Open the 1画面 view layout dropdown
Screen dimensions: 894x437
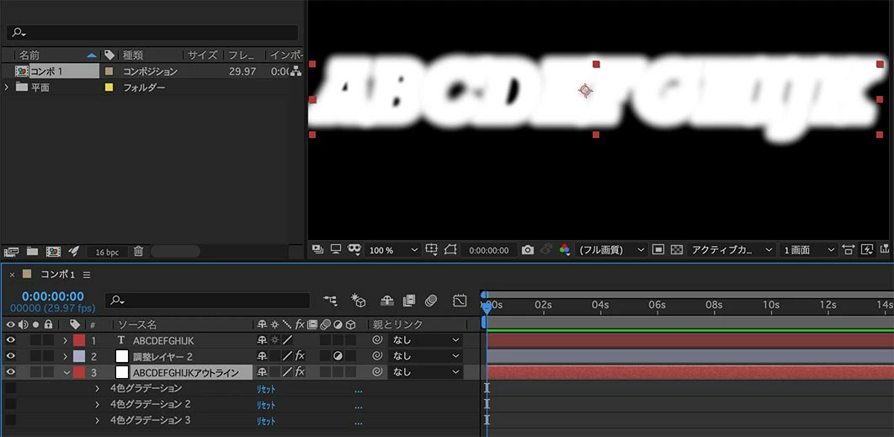[808, 250]
